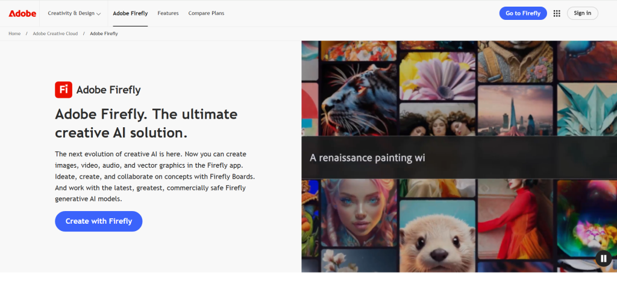Click the otter image thumbnail
617x281 pixels.
(x=437, y=236)
